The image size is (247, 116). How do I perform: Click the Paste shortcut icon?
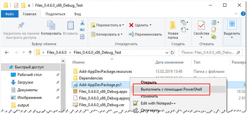click(x=82, y=37)
